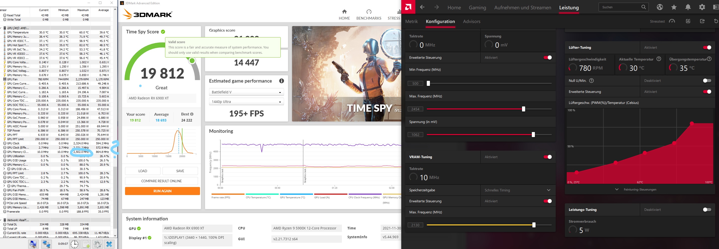Click the export tuning profile icon
The image size is (719, 249).
[x=702, y=21]
